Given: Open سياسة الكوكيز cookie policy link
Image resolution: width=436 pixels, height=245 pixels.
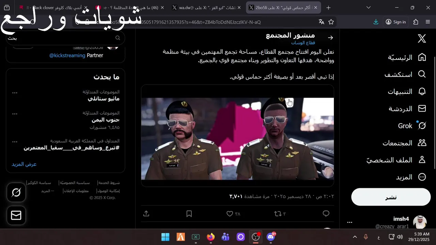Looking at the screenshot, I should click(40, 183).
